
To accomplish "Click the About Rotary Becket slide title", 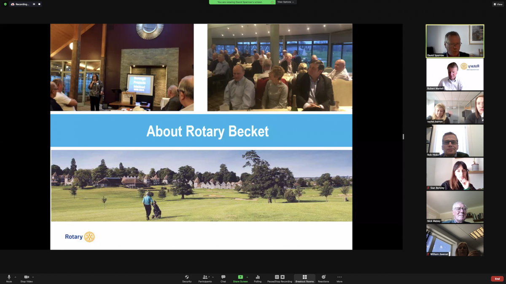I will (x=207, y=131).
